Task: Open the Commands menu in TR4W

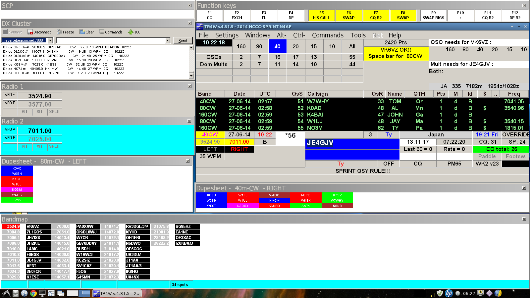Action: click(328, 35)
